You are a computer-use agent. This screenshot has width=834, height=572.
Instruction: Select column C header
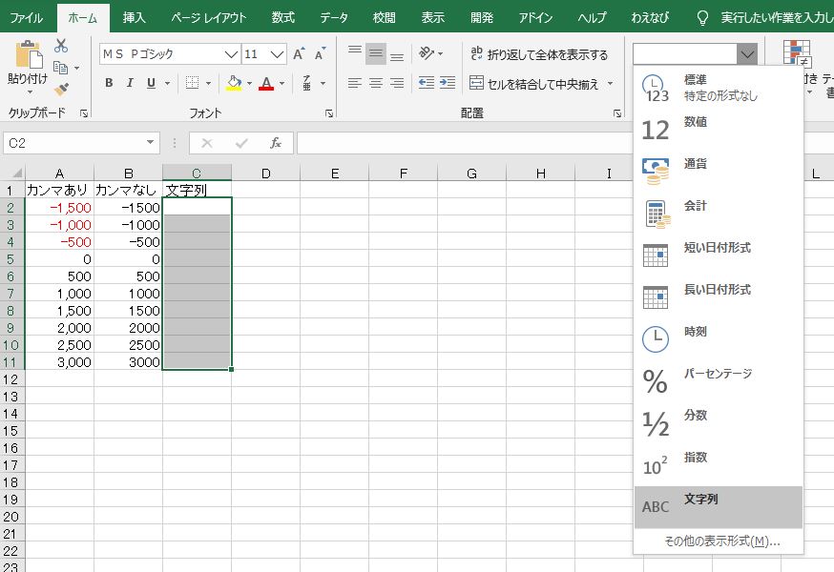197,174
